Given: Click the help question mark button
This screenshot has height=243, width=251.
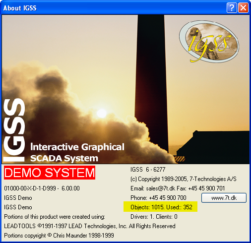Looking at the screenshot, I should pos(232,7).
